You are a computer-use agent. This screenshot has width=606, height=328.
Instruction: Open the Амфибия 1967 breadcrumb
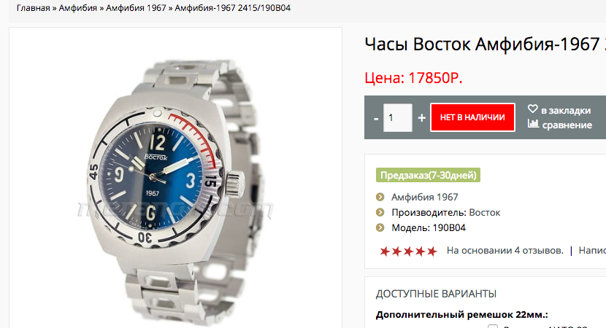pos(136,8)
